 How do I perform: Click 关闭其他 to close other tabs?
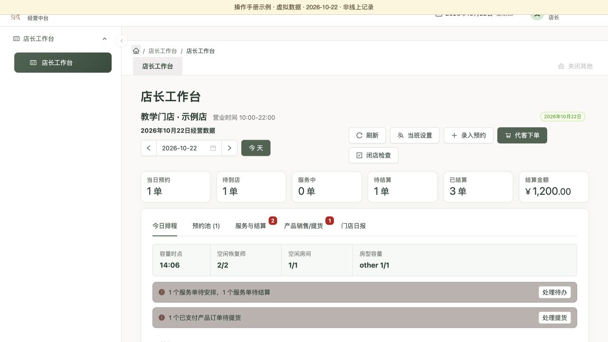tap(575, 66)
